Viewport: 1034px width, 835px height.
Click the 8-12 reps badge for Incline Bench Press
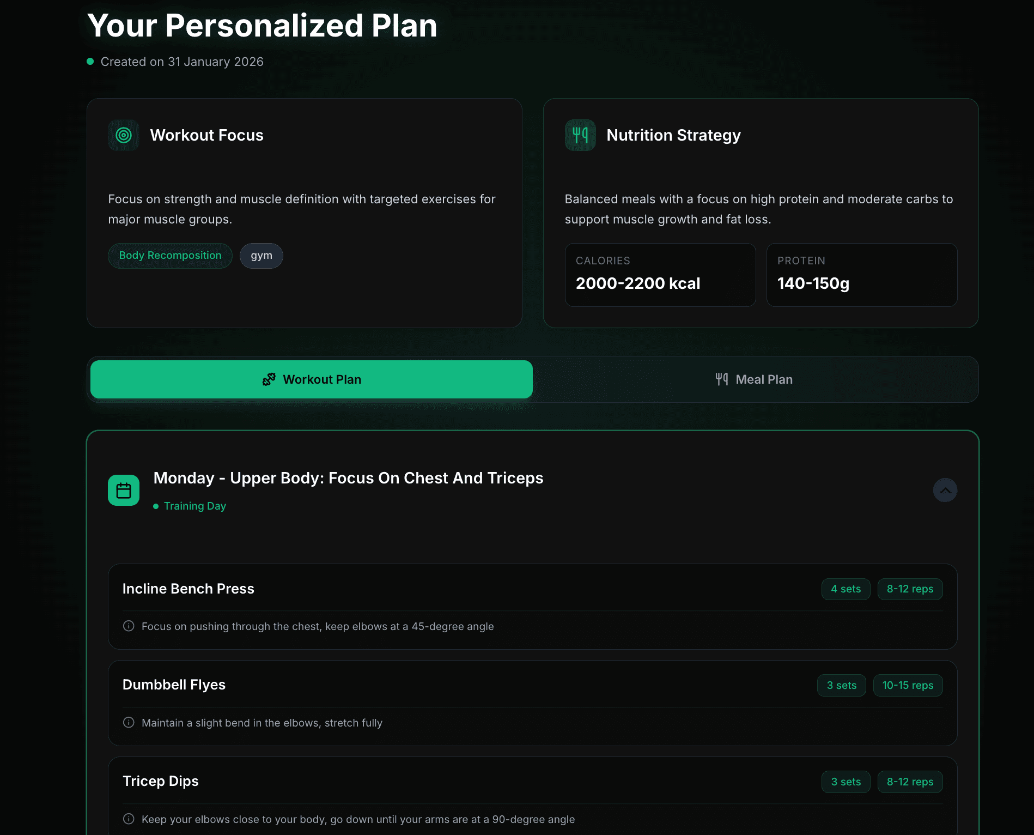(x=910, y=589)
